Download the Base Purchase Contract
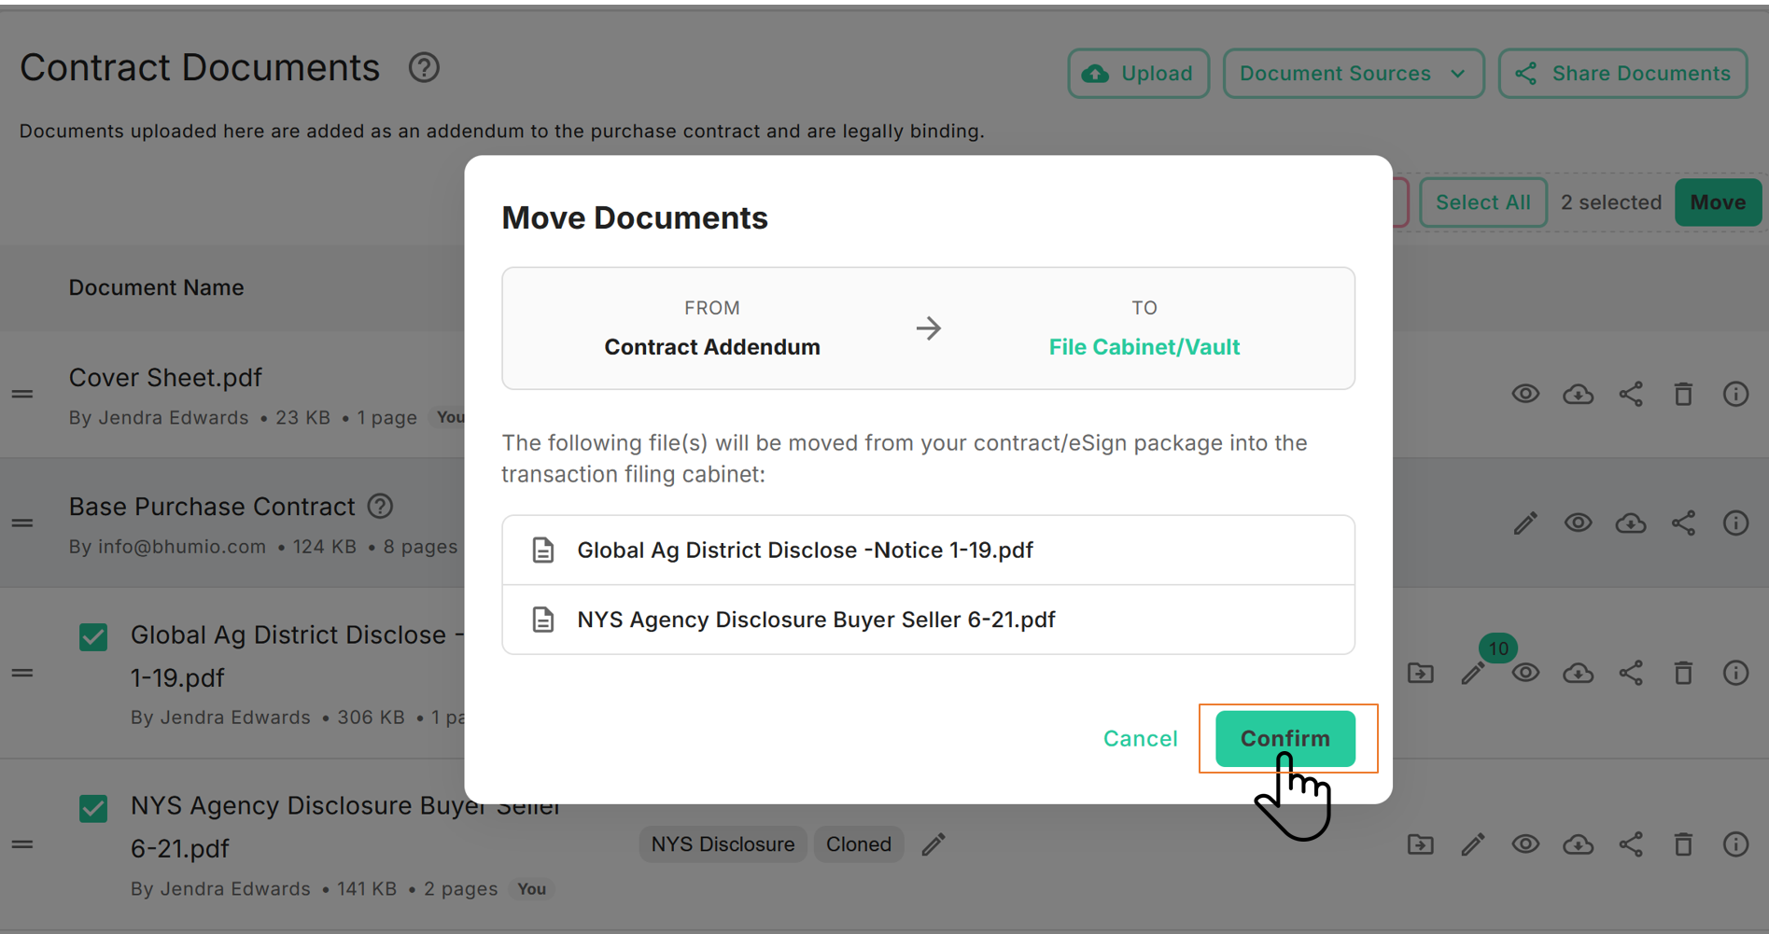The height and width of the screenshot is (934, 1769). 1631,523
